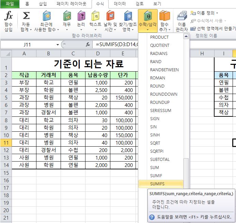The width and height of the screenshot is (236, 223).
Task: Select the highlighted row 11 header
Action: coord(6,143)
